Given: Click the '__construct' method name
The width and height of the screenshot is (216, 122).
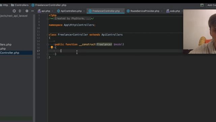Looking at the screenshot, I should [87, 44].
